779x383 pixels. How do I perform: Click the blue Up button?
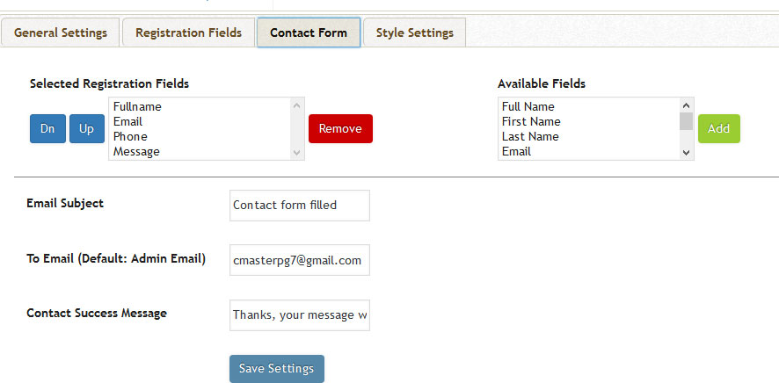click(x=87, y=128)
